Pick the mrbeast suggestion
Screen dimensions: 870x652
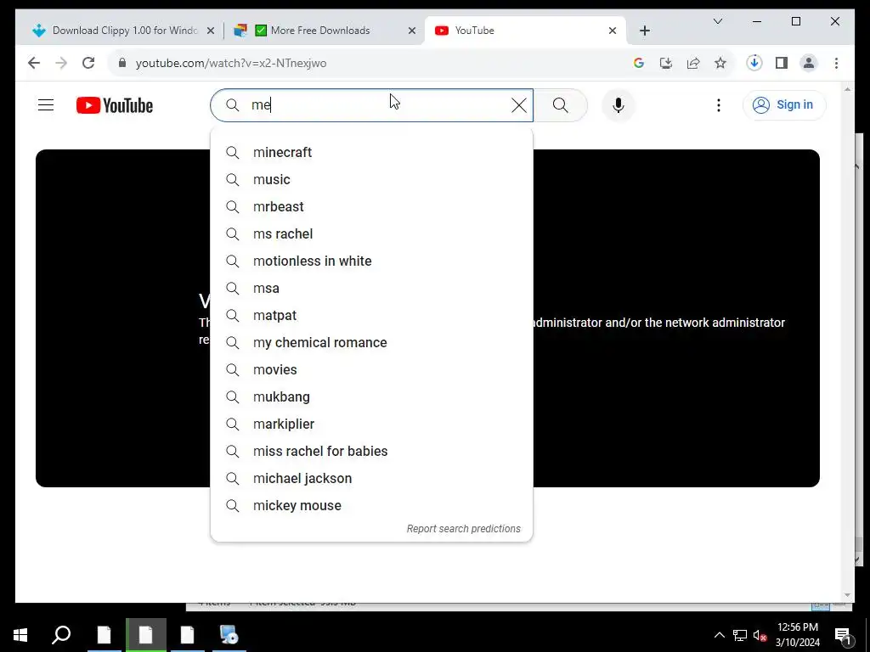click(x=372, y=207)
